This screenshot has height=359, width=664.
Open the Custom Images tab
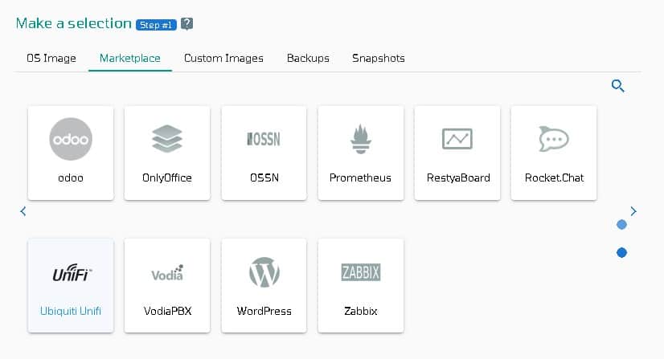223,58
